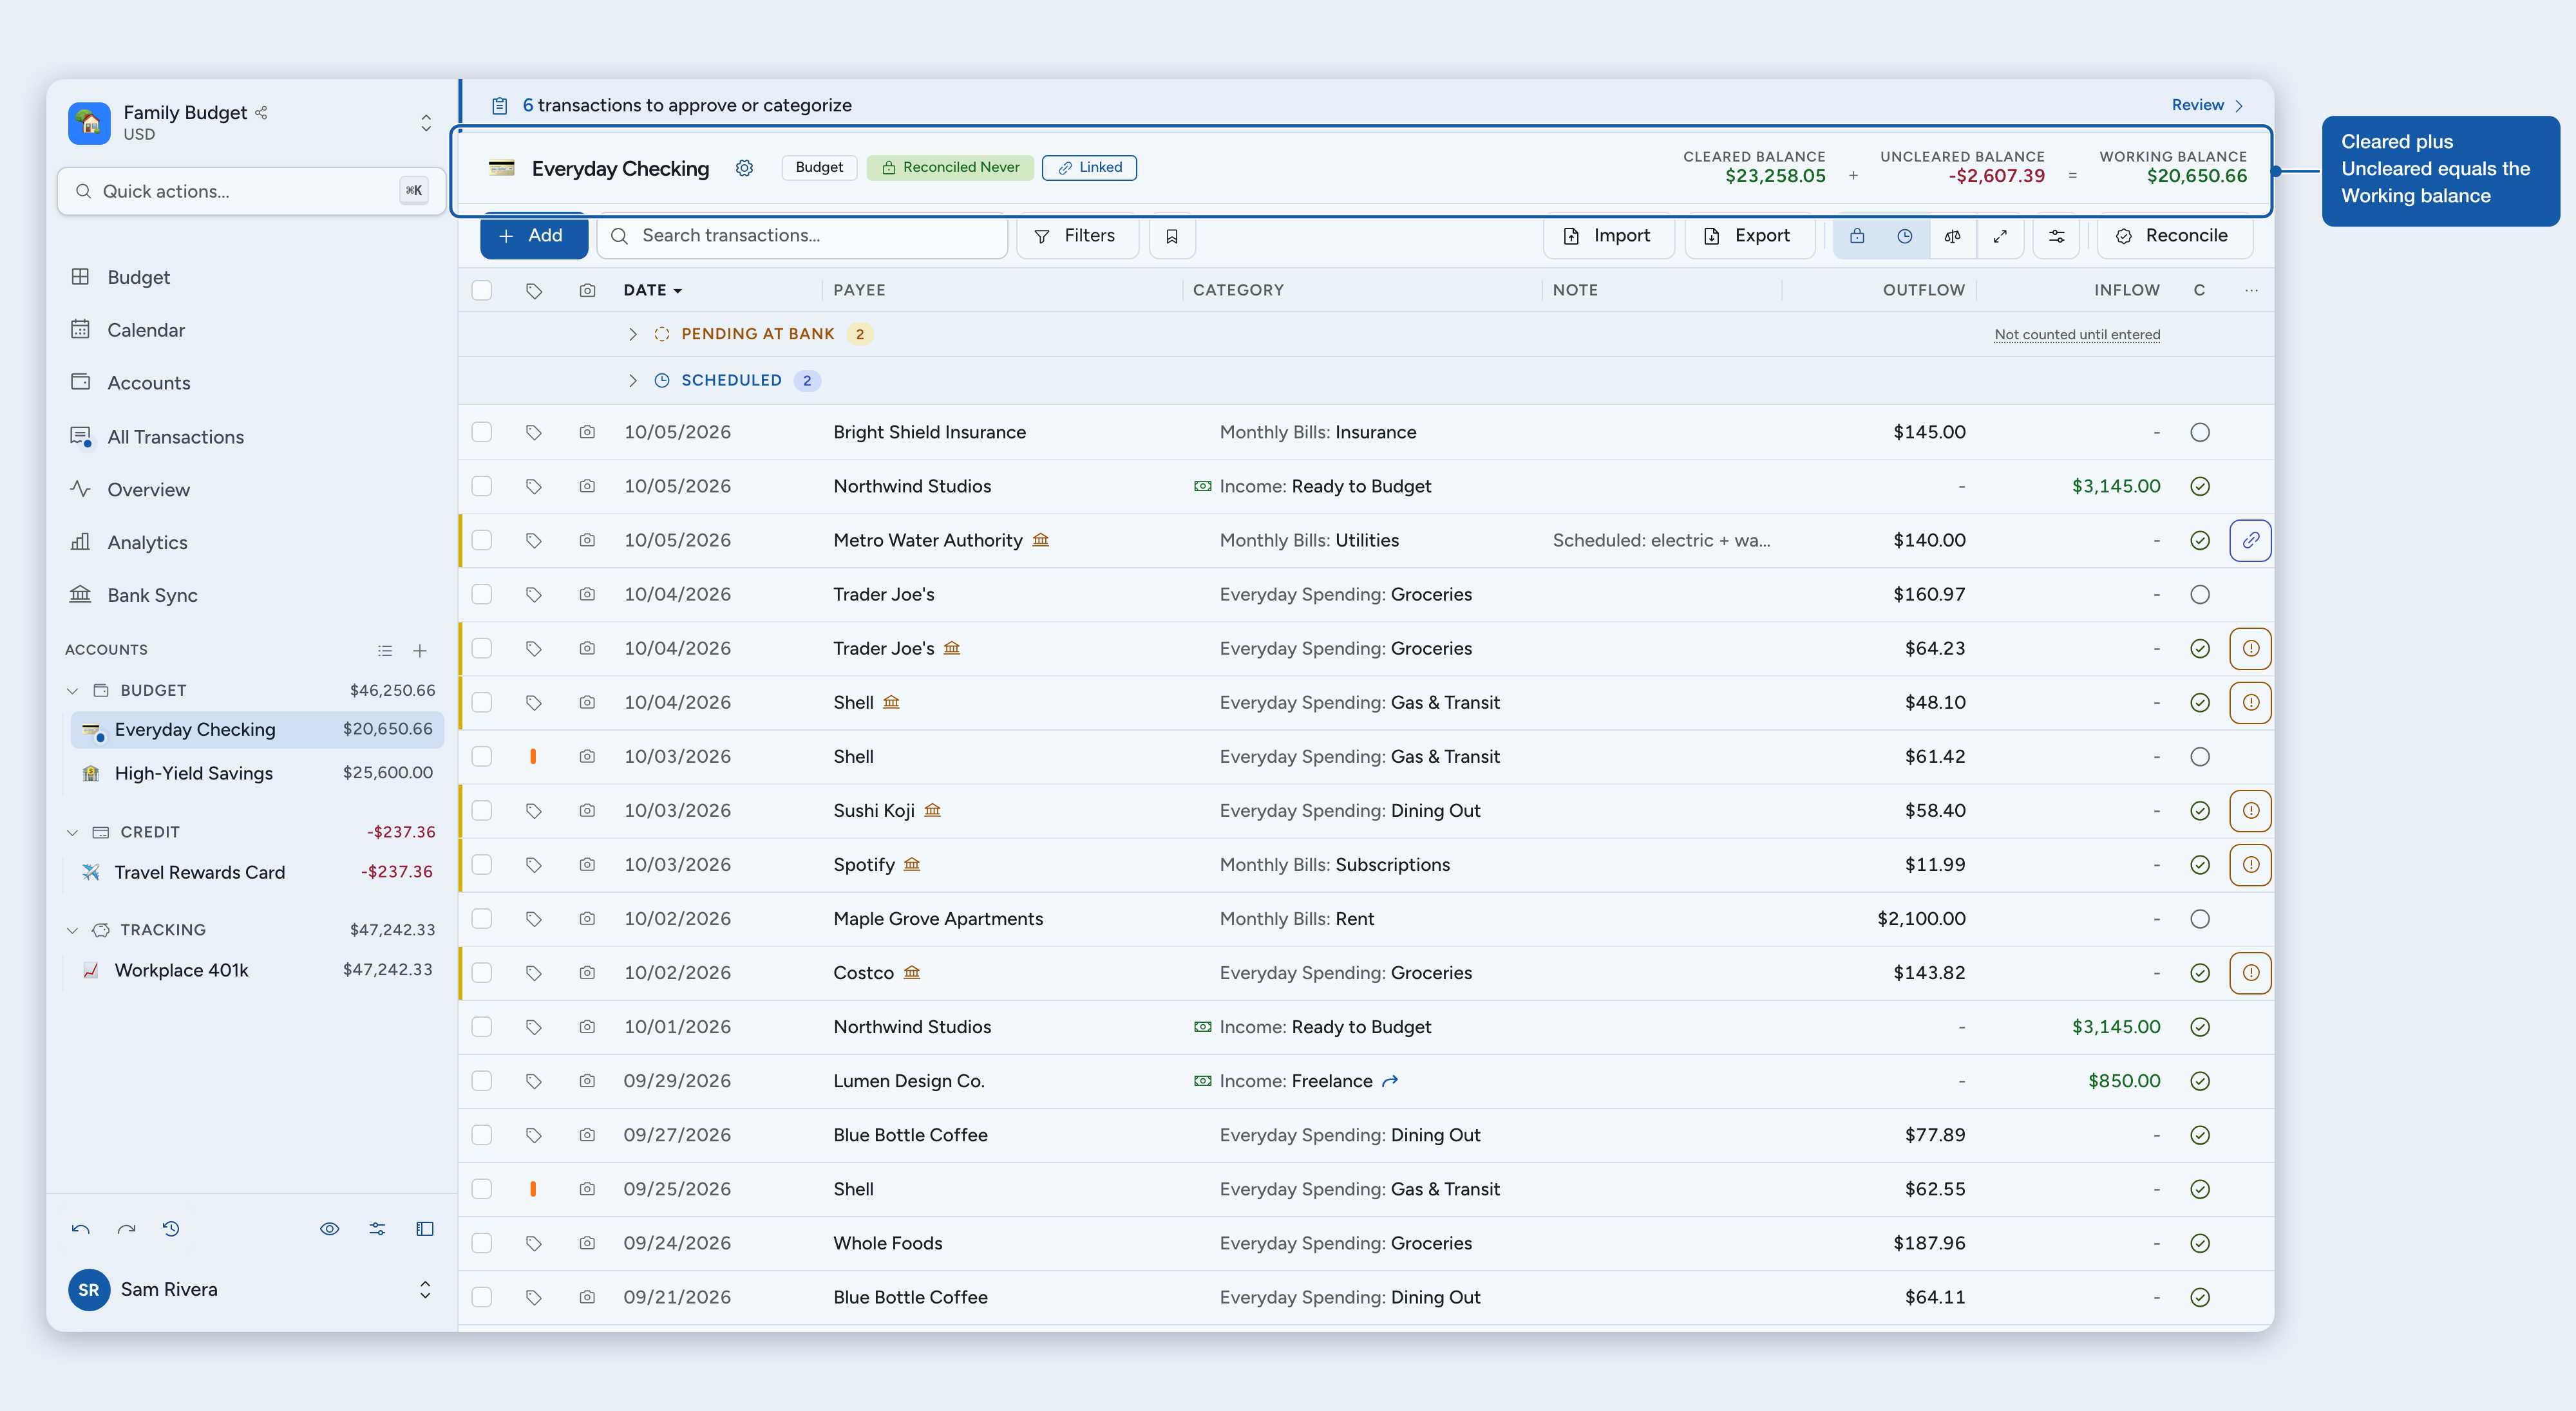
Task: Click the linked-transaction icon on Metro Water row
Action: tap(2250, 541)
